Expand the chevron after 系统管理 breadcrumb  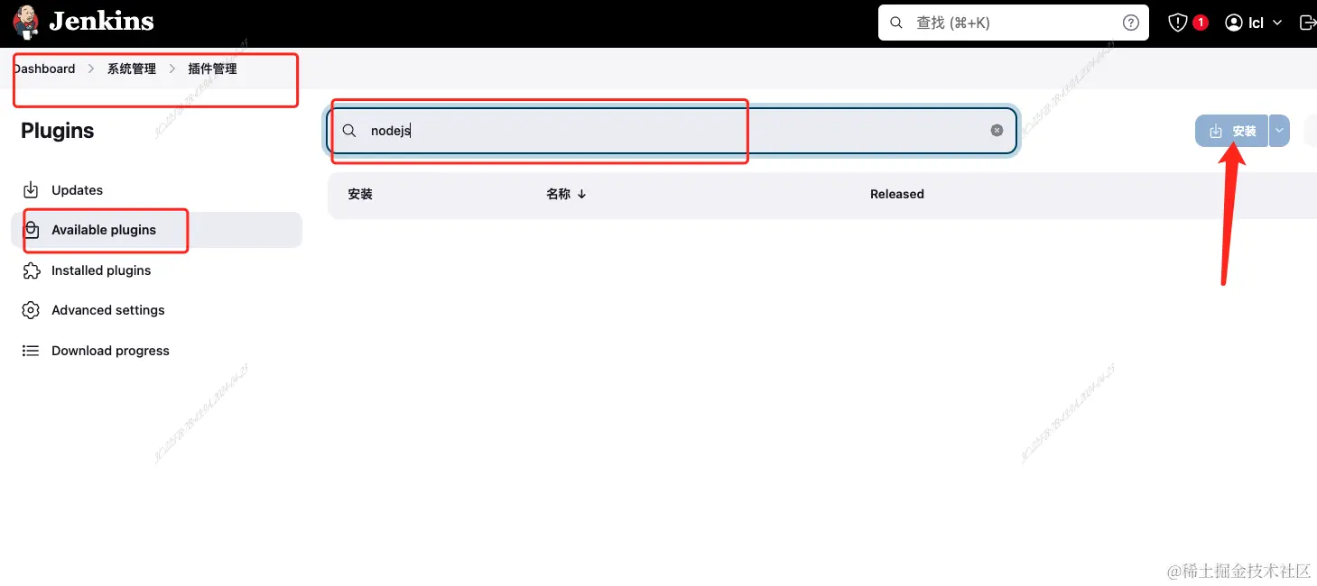(172, 69)
